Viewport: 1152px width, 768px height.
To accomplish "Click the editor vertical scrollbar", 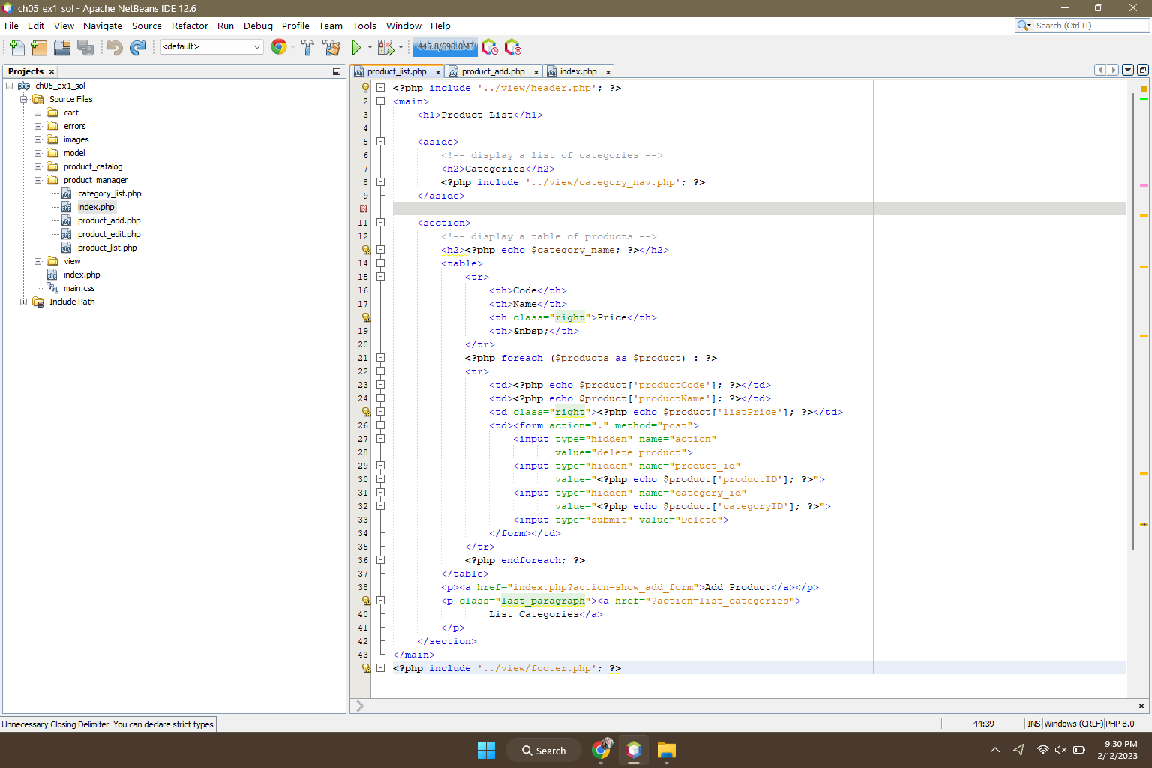I will pyautogui.click(x=1134, y=322).
